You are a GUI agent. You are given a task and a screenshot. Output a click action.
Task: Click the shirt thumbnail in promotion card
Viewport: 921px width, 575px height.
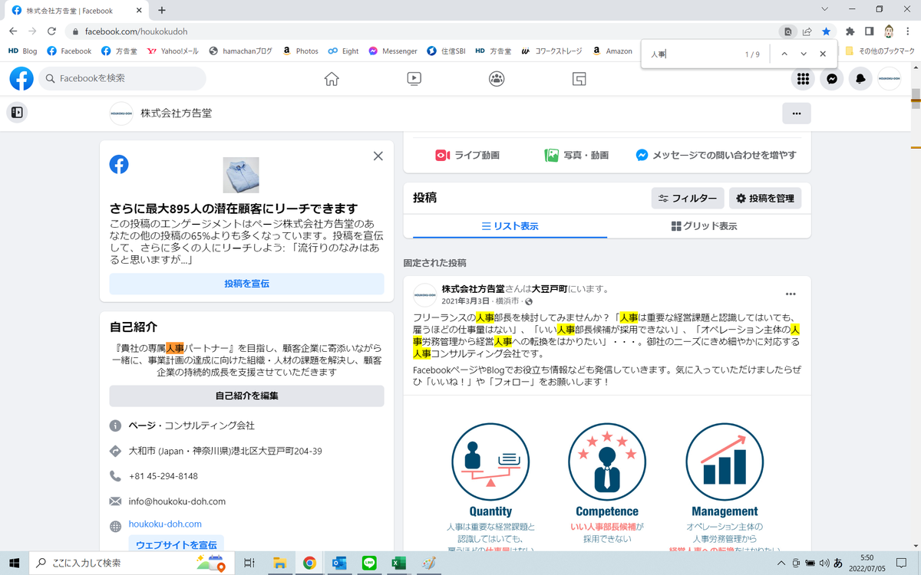241,175
